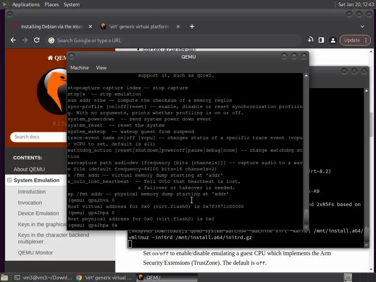Click the 'system_powerdown' command line in QEMU
The height and width of the screenshot is (282, 376).
pos(139,119)
